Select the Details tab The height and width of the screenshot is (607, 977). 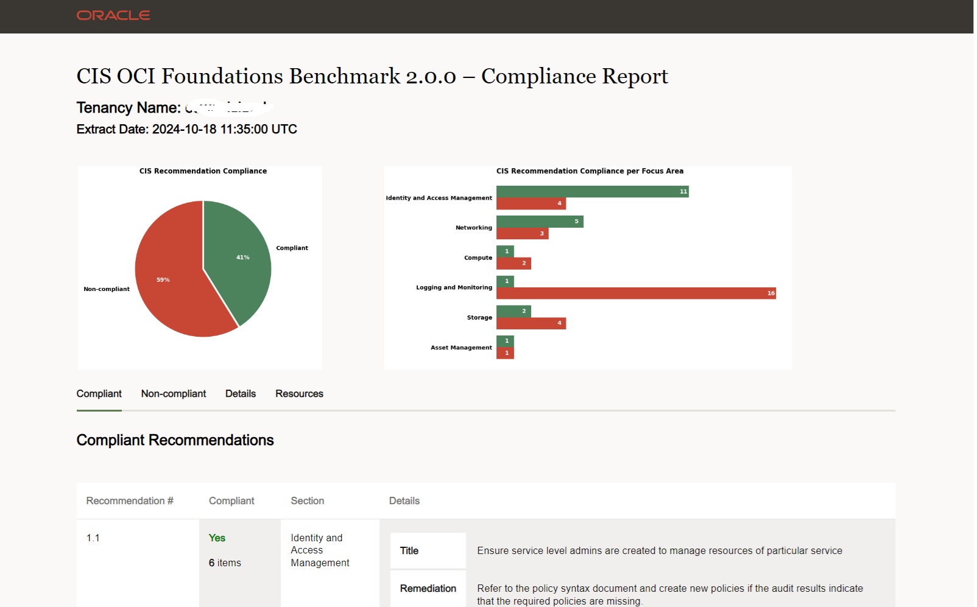pyautogui.click(x=241, y=394)
